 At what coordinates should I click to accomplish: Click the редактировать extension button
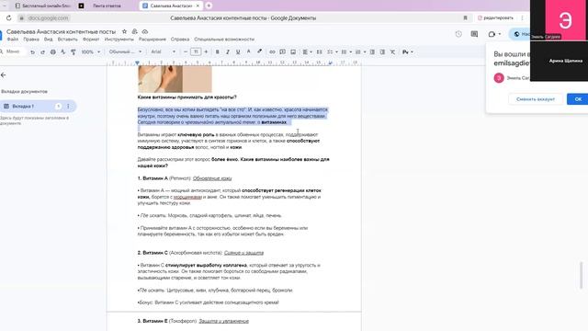(496, 17)
